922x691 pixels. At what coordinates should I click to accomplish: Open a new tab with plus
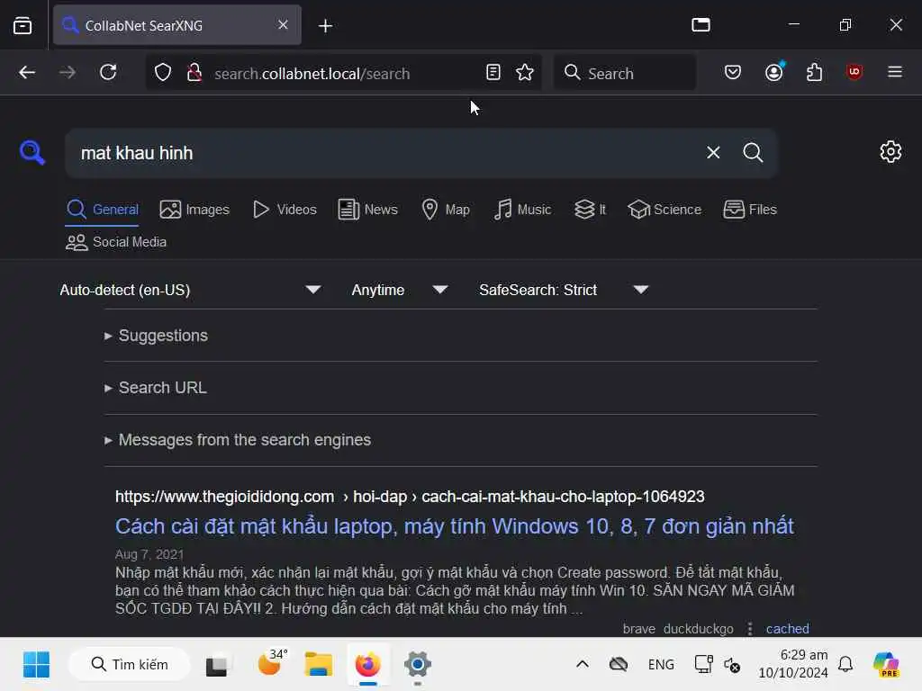[x=325, y=26]
